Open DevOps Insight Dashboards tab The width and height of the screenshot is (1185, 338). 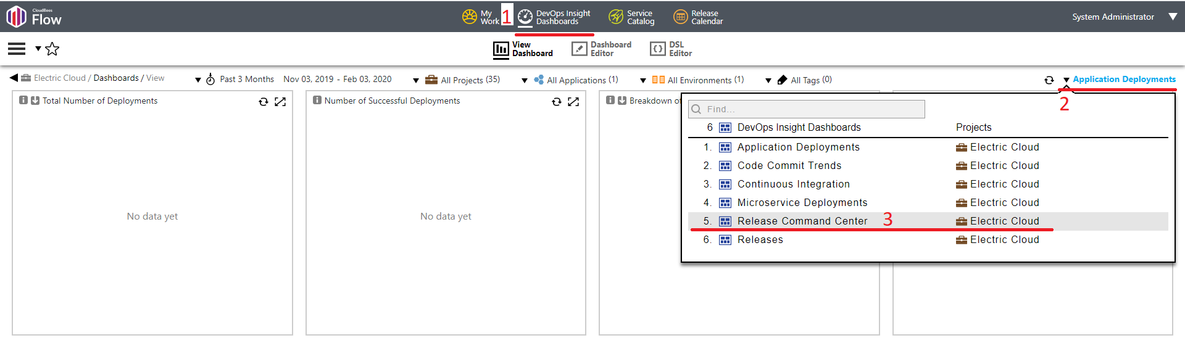(554, 17)
